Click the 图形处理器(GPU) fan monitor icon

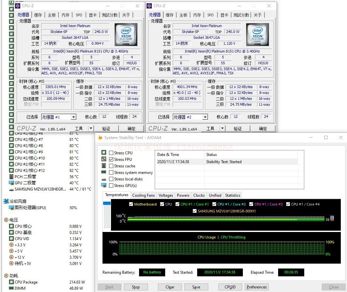[11, 208]
